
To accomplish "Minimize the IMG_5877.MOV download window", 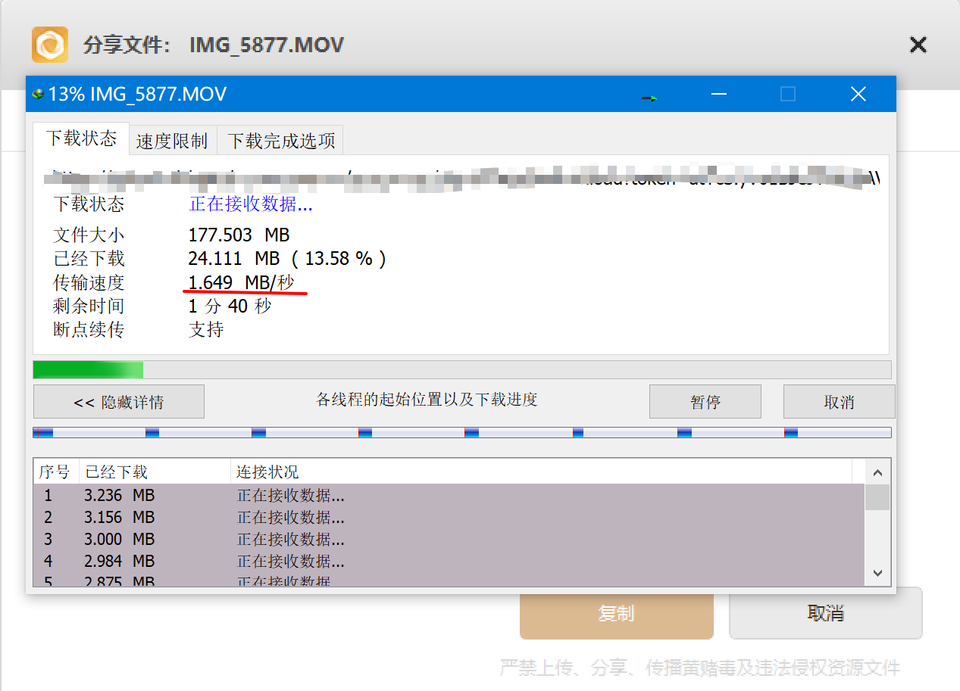I will pos(719,94).
